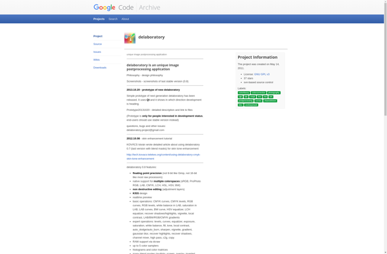Screen dimensions: 387x254
Task: Click the cmyk label tag
Action: point(252,97)
